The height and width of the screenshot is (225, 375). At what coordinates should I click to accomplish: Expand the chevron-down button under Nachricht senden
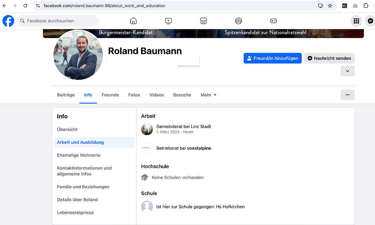click(x=348, y=71)
